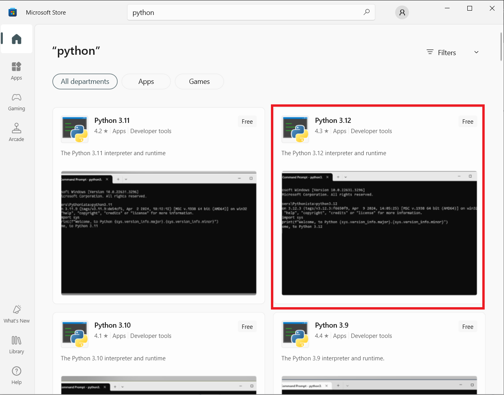Go to the Arcade section
504x395 pixels.
click(x=16, y=132)
